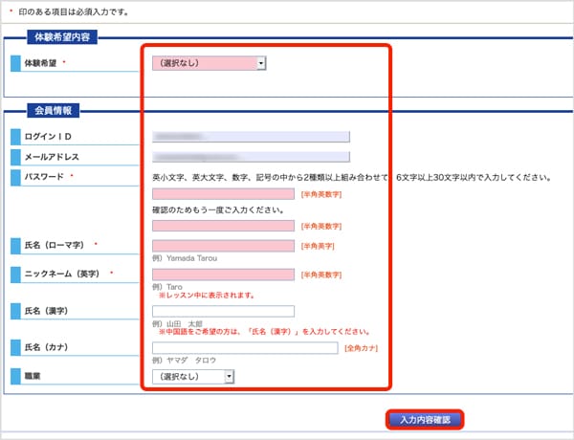Select the password confirmation input field
This screenshot has width=574, height=440.
click(224, 226)
